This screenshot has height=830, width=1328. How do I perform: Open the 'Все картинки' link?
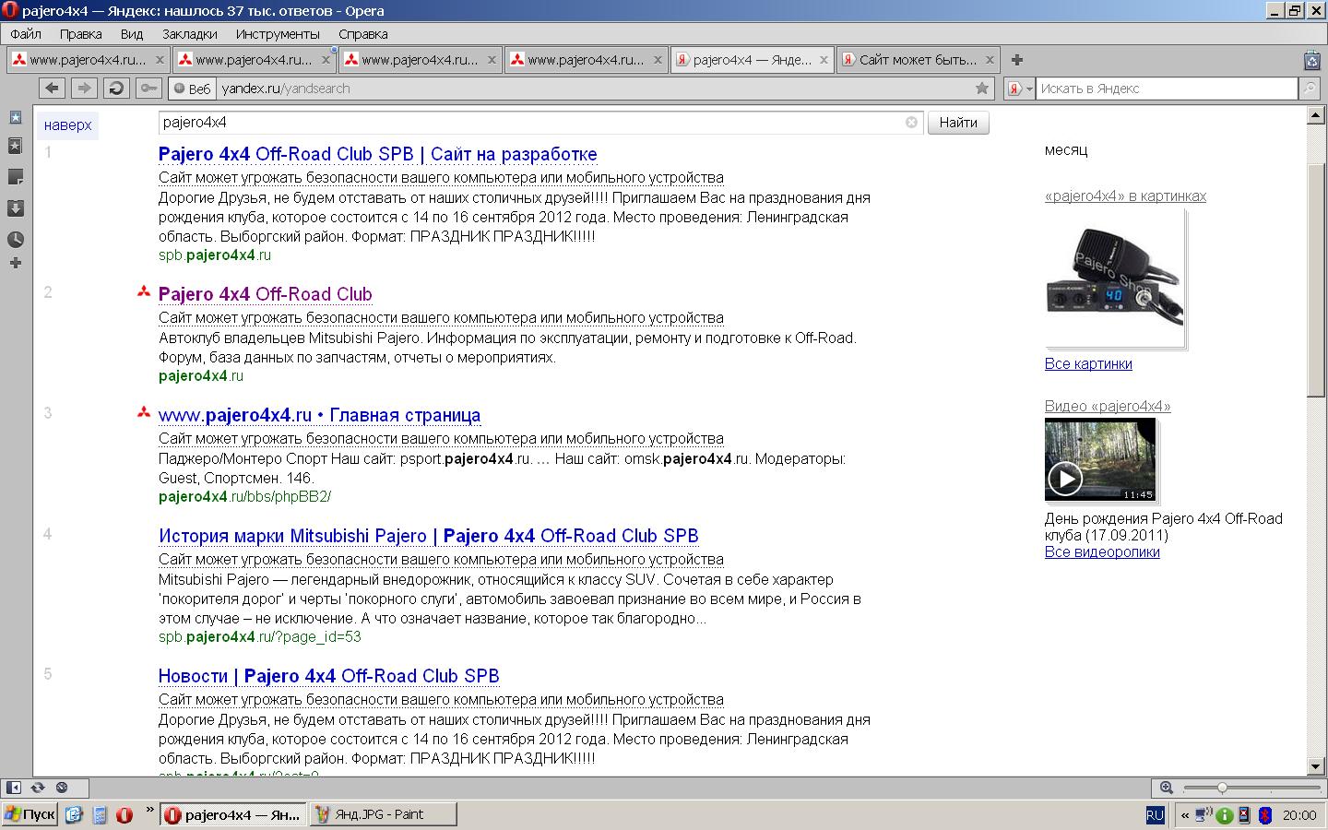[x=1088, y=364]
